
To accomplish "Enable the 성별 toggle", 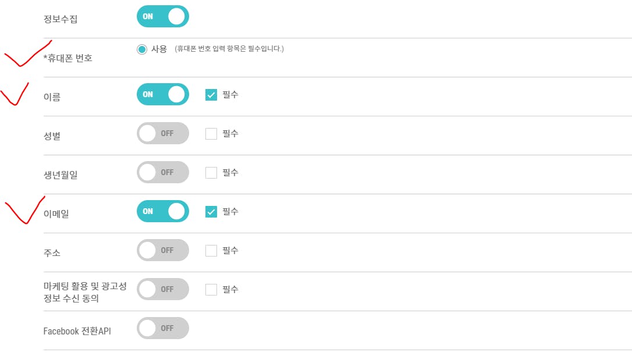I will point(162,133).
